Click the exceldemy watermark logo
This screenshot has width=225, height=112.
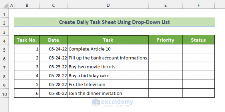[112, 103]
